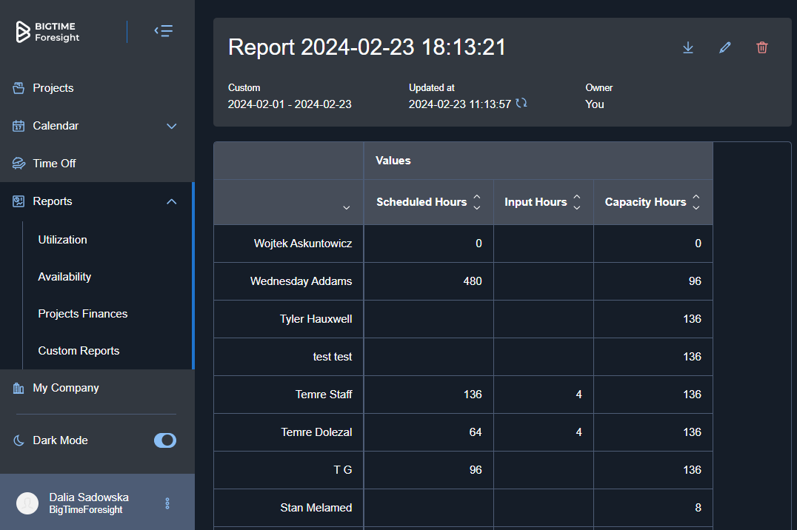Open the Availability report

[x=64, y=276]
